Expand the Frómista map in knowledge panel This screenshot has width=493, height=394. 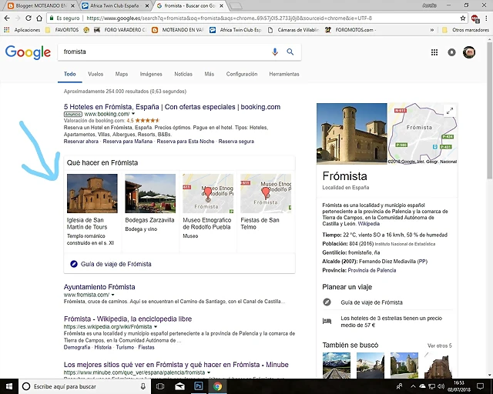pos(450,111)
